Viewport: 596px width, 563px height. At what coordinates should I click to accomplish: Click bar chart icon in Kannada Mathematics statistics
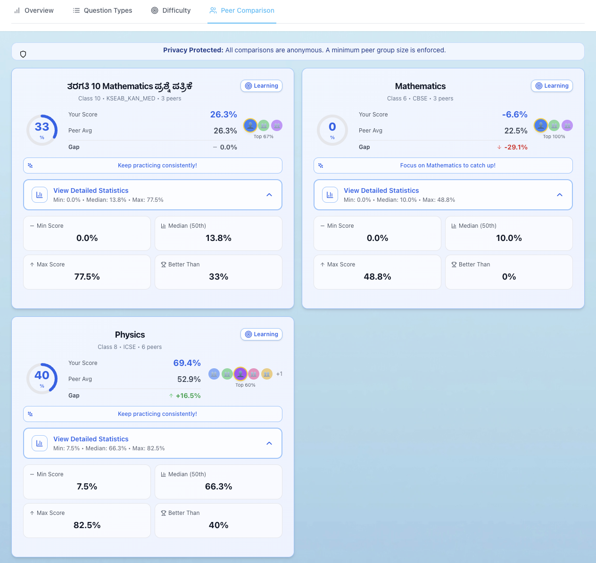point(40,195)
